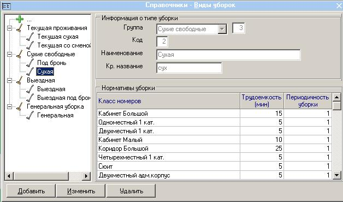The height and width of the screenshot is (202, 343).
Task: Click the Кр. название text field
Action: click(x=189, y=68)
